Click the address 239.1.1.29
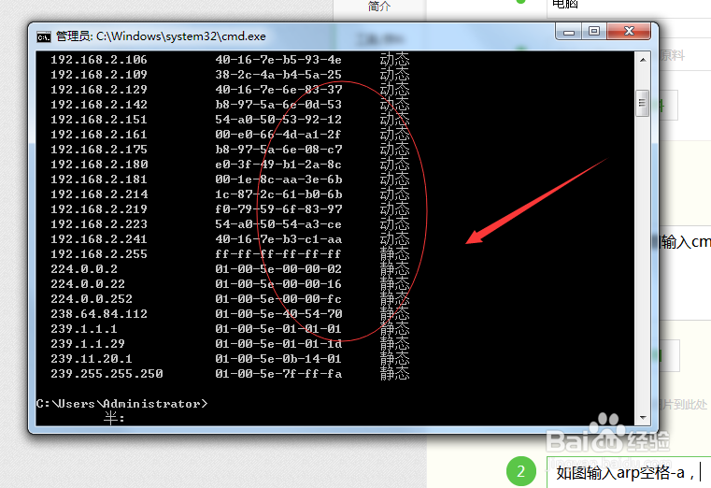 pyautogui.click(x=88, y=344)
